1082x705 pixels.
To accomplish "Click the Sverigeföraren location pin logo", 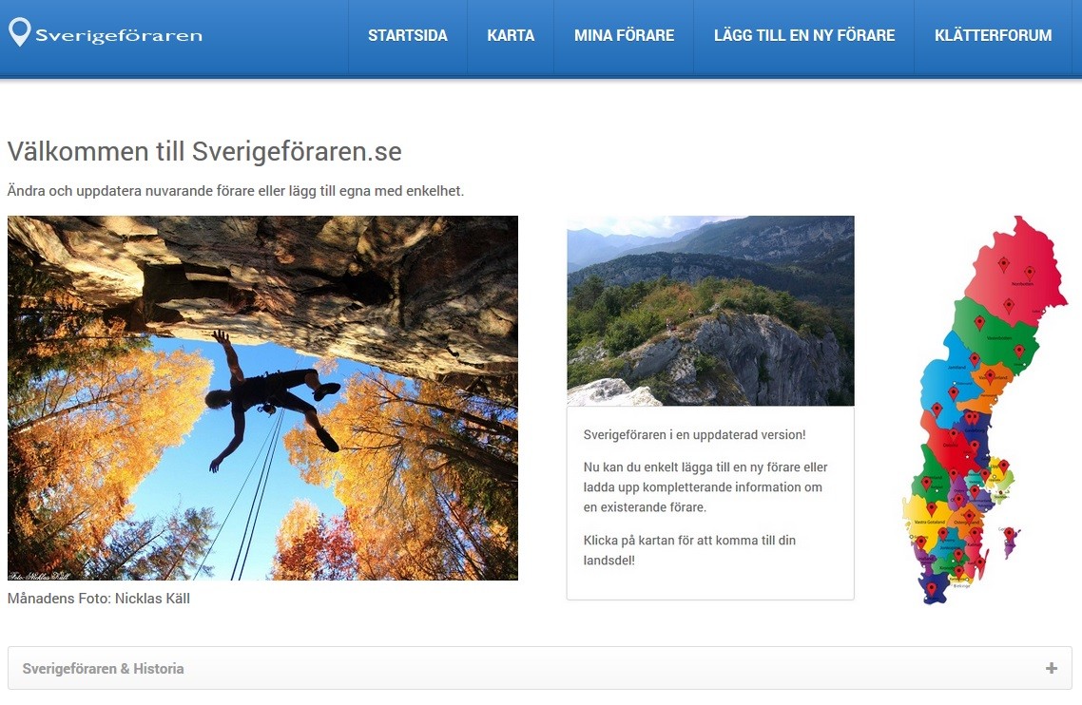I will coord(19,31).
